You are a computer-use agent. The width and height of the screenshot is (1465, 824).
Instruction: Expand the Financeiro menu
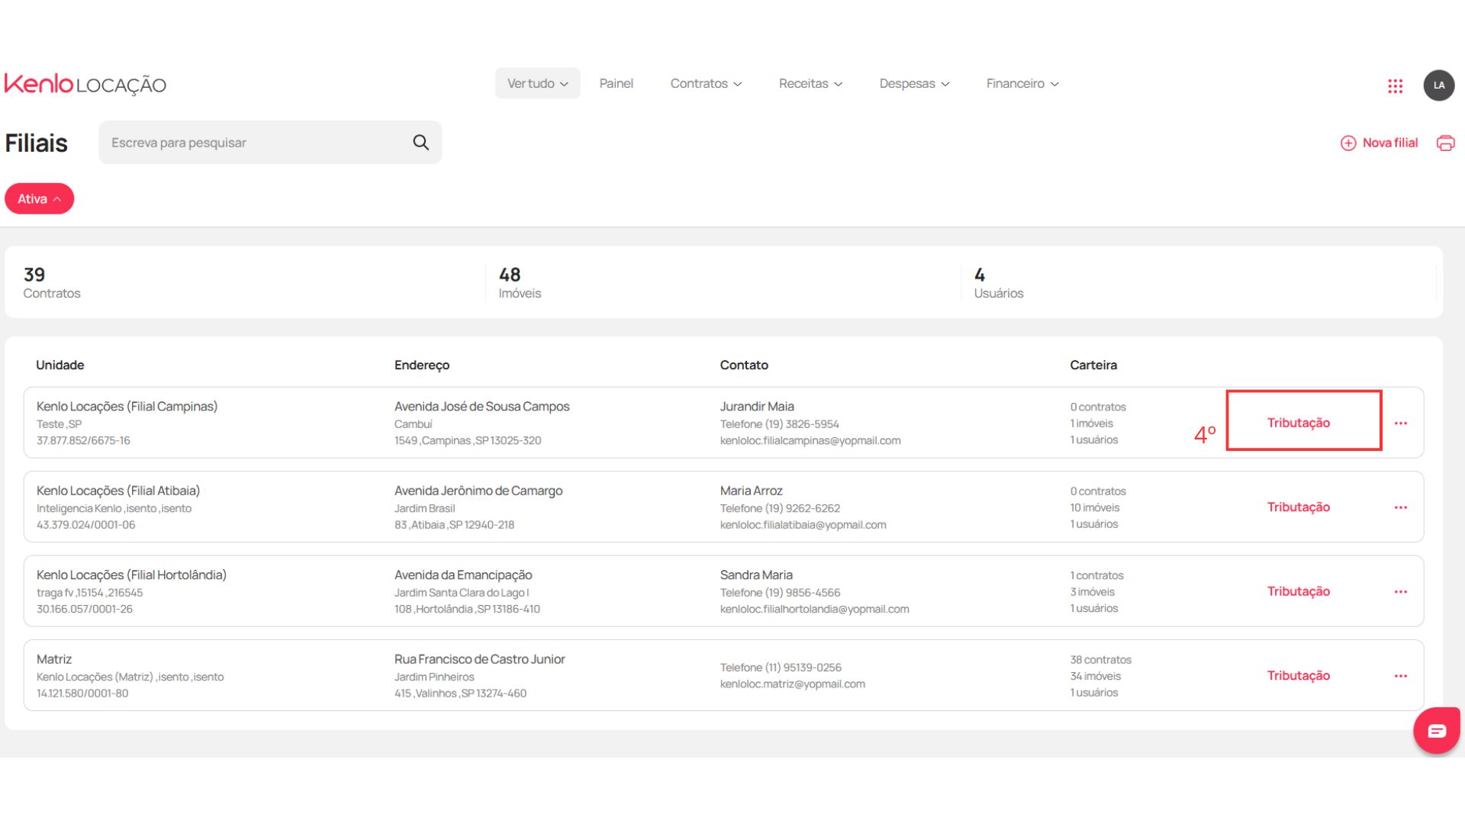1022,84
